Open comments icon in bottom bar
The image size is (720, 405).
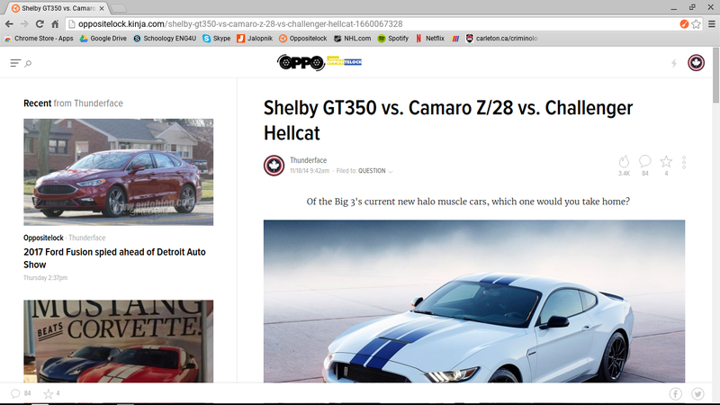tap(15, 393)
